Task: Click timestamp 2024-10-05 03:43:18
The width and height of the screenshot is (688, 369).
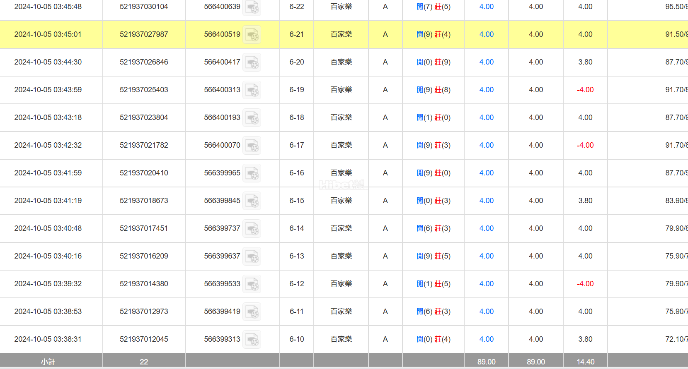Action: [48, 117]
